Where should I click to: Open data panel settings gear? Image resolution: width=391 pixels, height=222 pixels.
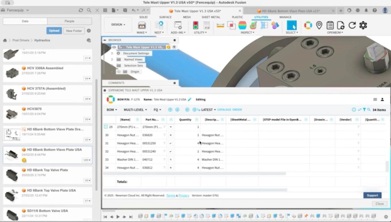(89, 30)
